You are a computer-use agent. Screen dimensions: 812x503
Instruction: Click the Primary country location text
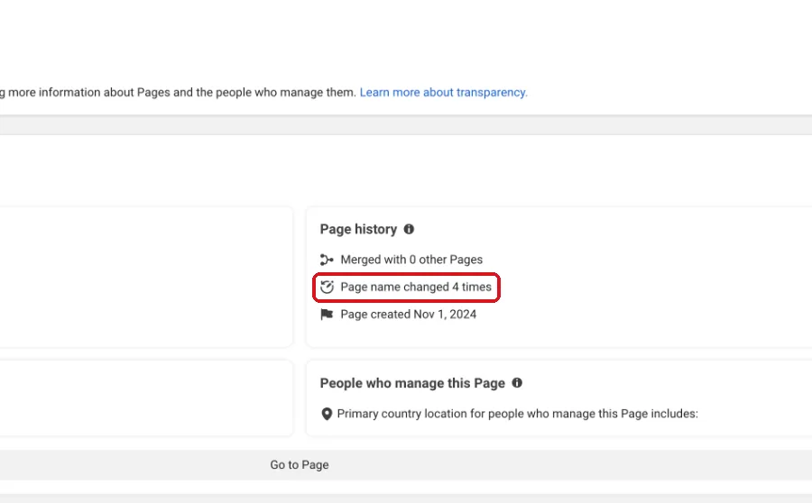pyautogui.click(x=517, y=414)
